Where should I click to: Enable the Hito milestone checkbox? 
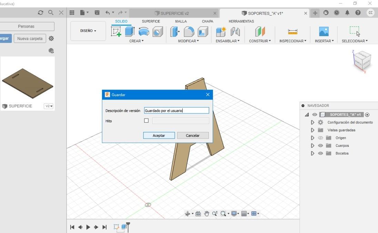pos(146,121)
